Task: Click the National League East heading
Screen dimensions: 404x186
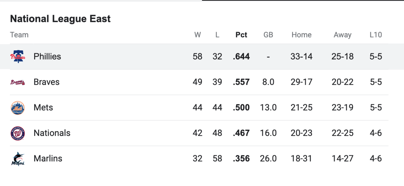Action: coord(60,19)
